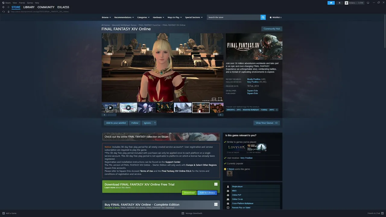This screenshot has height=217, width=386.
Task: Open the All Games breadcrumb
Action: click(x=106, y=25)
